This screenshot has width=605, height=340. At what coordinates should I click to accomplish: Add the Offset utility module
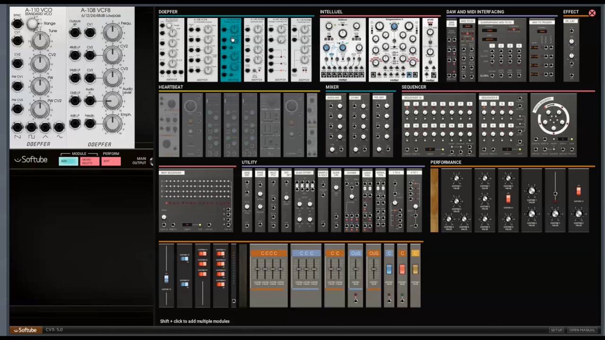coord(286,200)
